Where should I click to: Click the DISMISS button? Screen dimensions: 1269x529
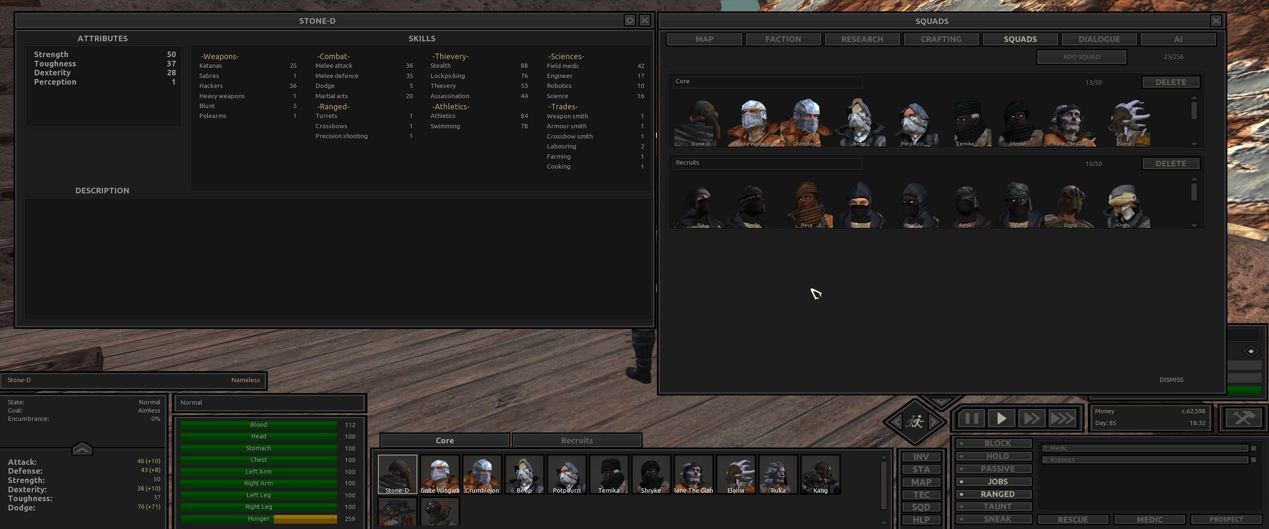[x=1172, y=380]
